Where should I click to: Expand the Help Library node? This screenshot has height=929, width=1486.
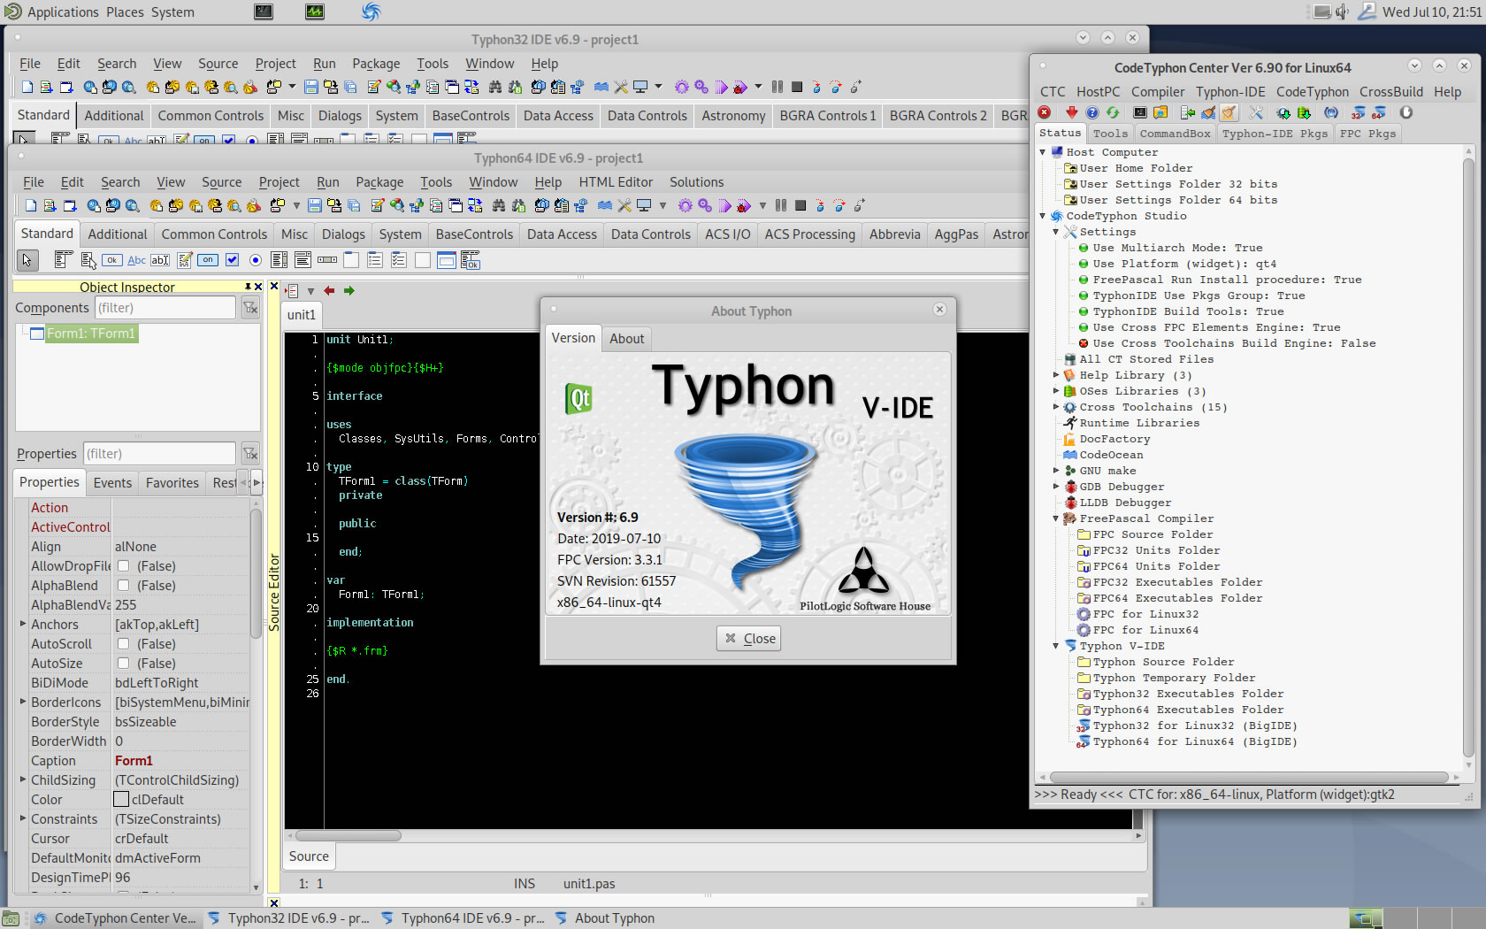click(1056, 375)
